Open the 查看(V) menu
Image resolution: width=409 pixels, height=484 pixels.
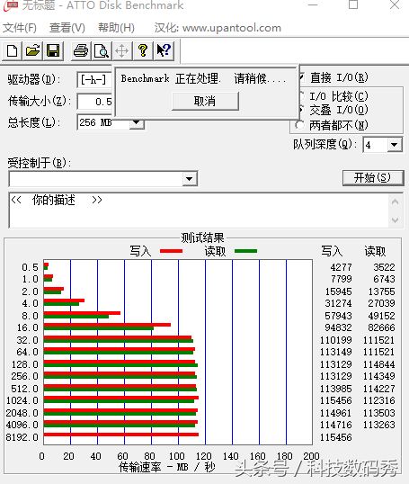67,28
